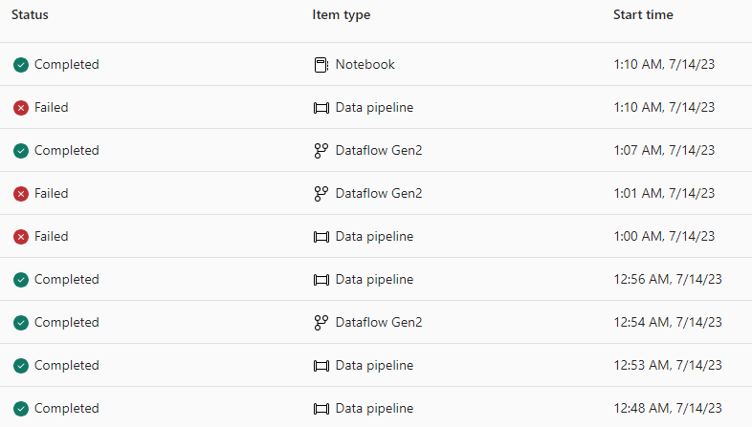Select the 1:07 AM, 7/14/23 start time
Screen dimensions: 752x427
664,150
